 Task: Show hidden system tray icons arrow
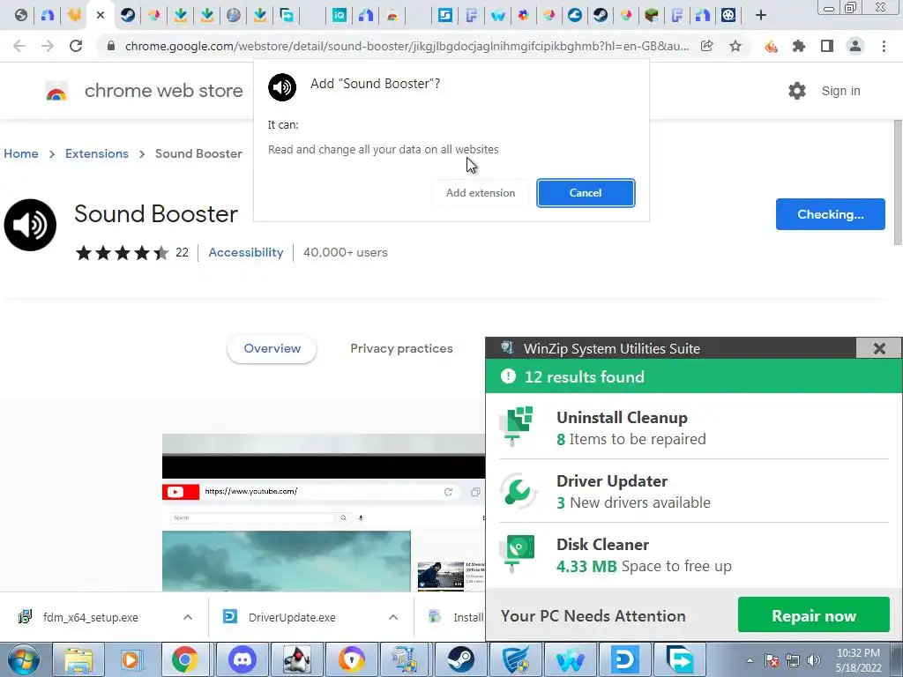click(x=750, y=660)
